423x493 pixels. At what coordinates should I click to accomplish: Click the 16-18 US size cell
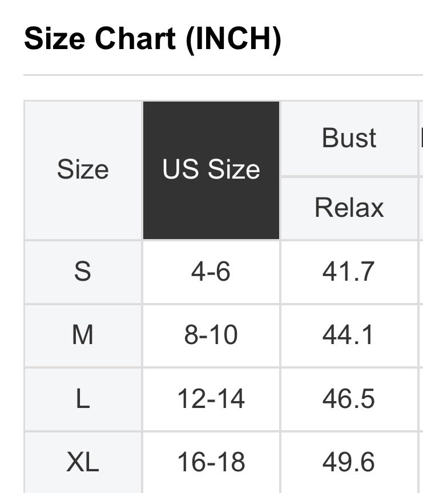click(211, 463)
